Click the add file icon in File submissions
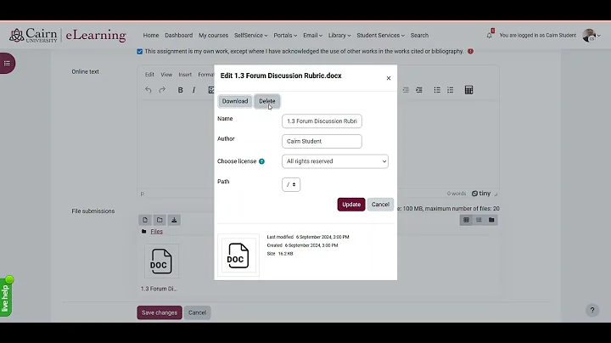Viewport: 611px width, 343px height. pos(145,220)
